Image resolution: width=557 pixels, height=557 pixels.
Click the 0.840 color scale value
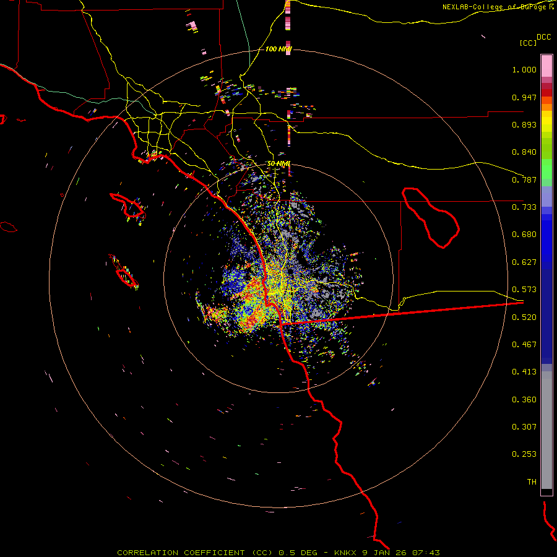[x=524, y=152]
